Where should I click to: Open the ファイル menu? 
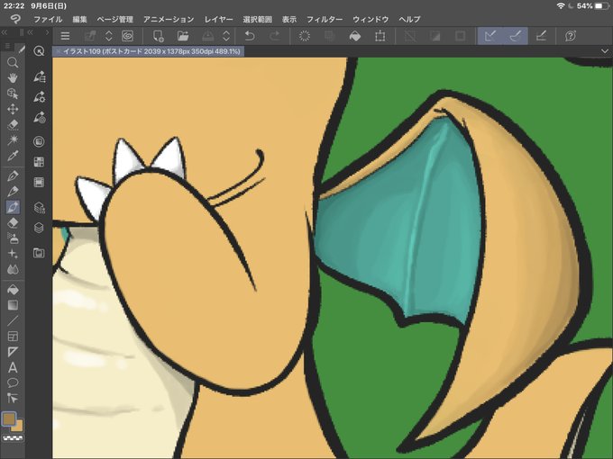[48, 19]
